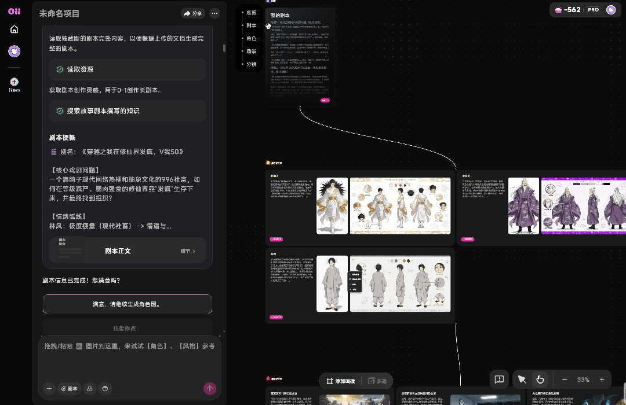Toggle the 多选 multi-select checkbox

pyautogui.click(x=377, y=381)
